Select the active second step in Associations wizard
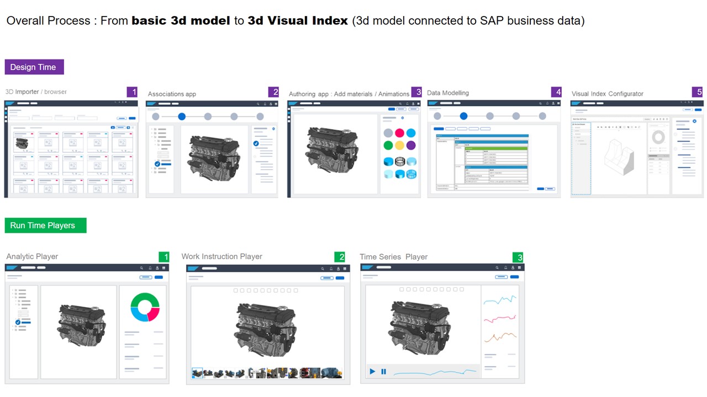 (182, 116)
